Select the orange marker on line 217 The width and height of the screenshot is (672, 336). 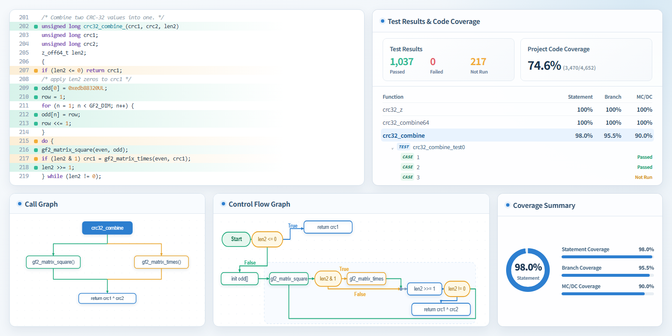click(36, 159)
